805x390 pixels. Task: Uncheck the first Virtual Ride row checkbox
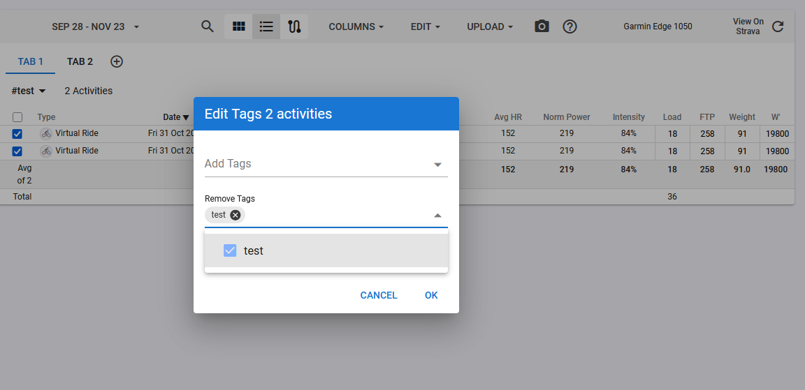click(17, 134)
